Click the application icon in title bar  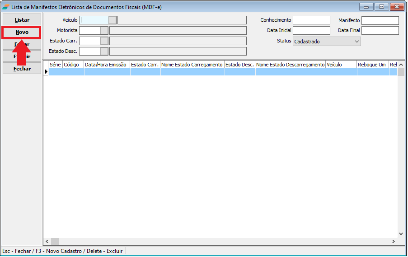tap(5, 7)
